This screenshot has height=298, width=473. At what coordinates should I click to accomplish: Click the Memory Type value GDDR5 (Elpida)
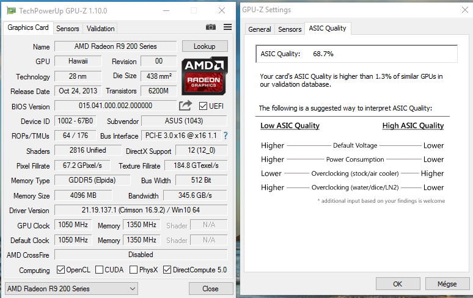[92, 180]
